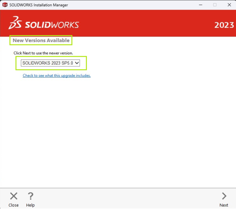Click the title bar SOLIDWORKS app icon
The height and width of the screenshot is (209, 236).
click(x=5, y=5)
